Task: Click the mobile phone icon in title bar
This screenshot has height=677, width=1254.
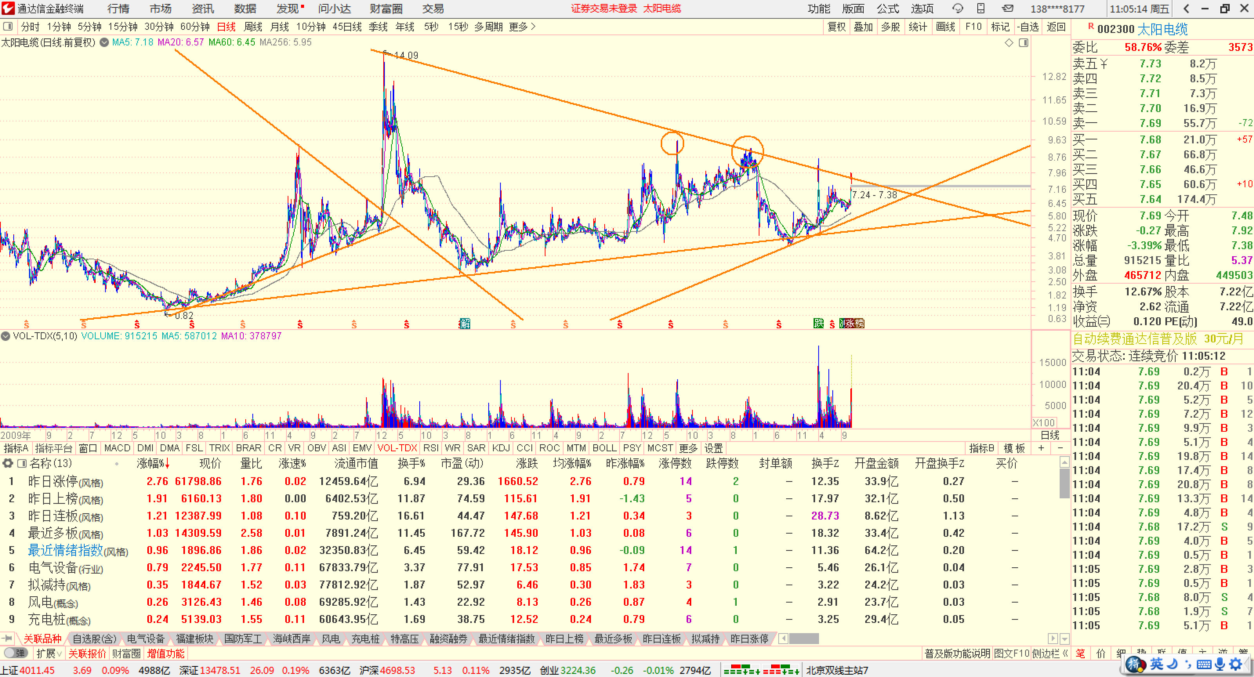Action: [x=981, y=8]
